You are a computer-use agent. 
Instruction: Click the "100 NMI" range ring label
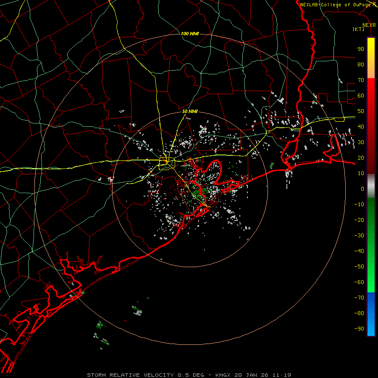[190, 34]
